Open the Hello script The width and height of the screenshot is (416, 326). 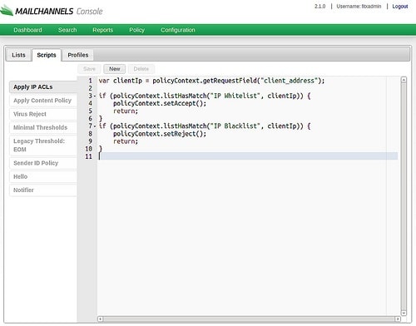pyautogui.click(x=43, y=176)
